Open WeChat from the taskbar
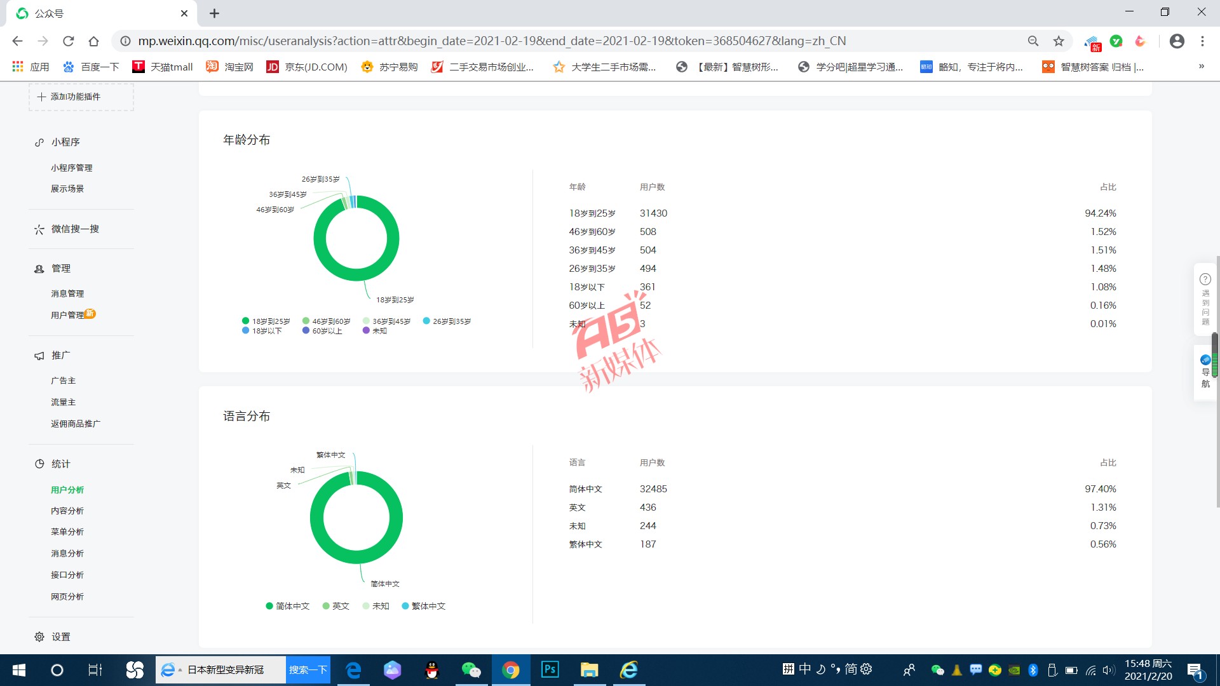Image resolution: width=1220 pixels, height=686 pixels. point(471,670)
